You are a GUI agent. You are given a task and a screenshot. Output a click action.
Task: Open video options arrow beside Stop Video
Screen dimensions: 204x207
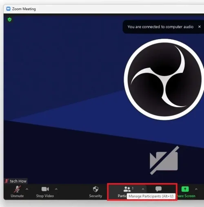point(56,189)
